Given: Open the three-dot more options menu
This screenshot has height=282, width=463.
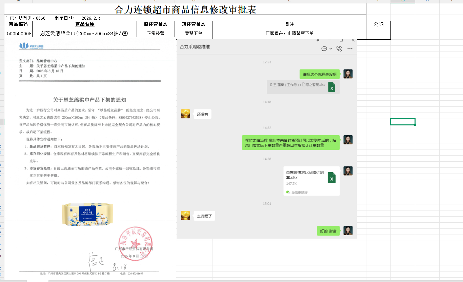Looking at the screenshot, I should coord(350,49).
